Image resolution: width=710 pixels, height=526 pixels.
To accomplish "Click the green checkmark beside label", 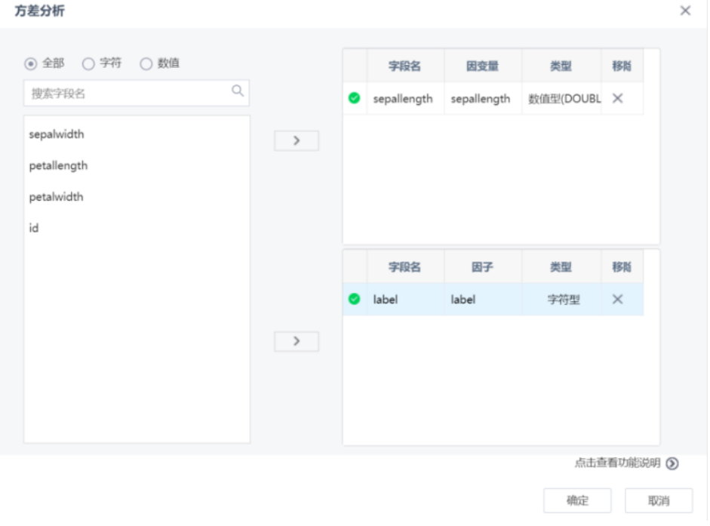I will 352,298.
